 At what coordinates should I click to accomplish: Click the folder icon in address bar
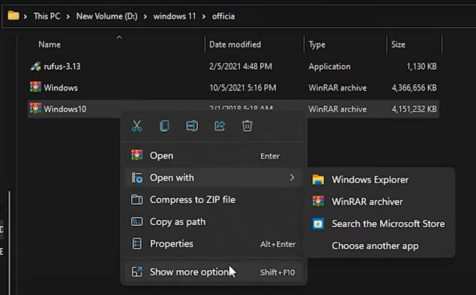click(13, 16)
